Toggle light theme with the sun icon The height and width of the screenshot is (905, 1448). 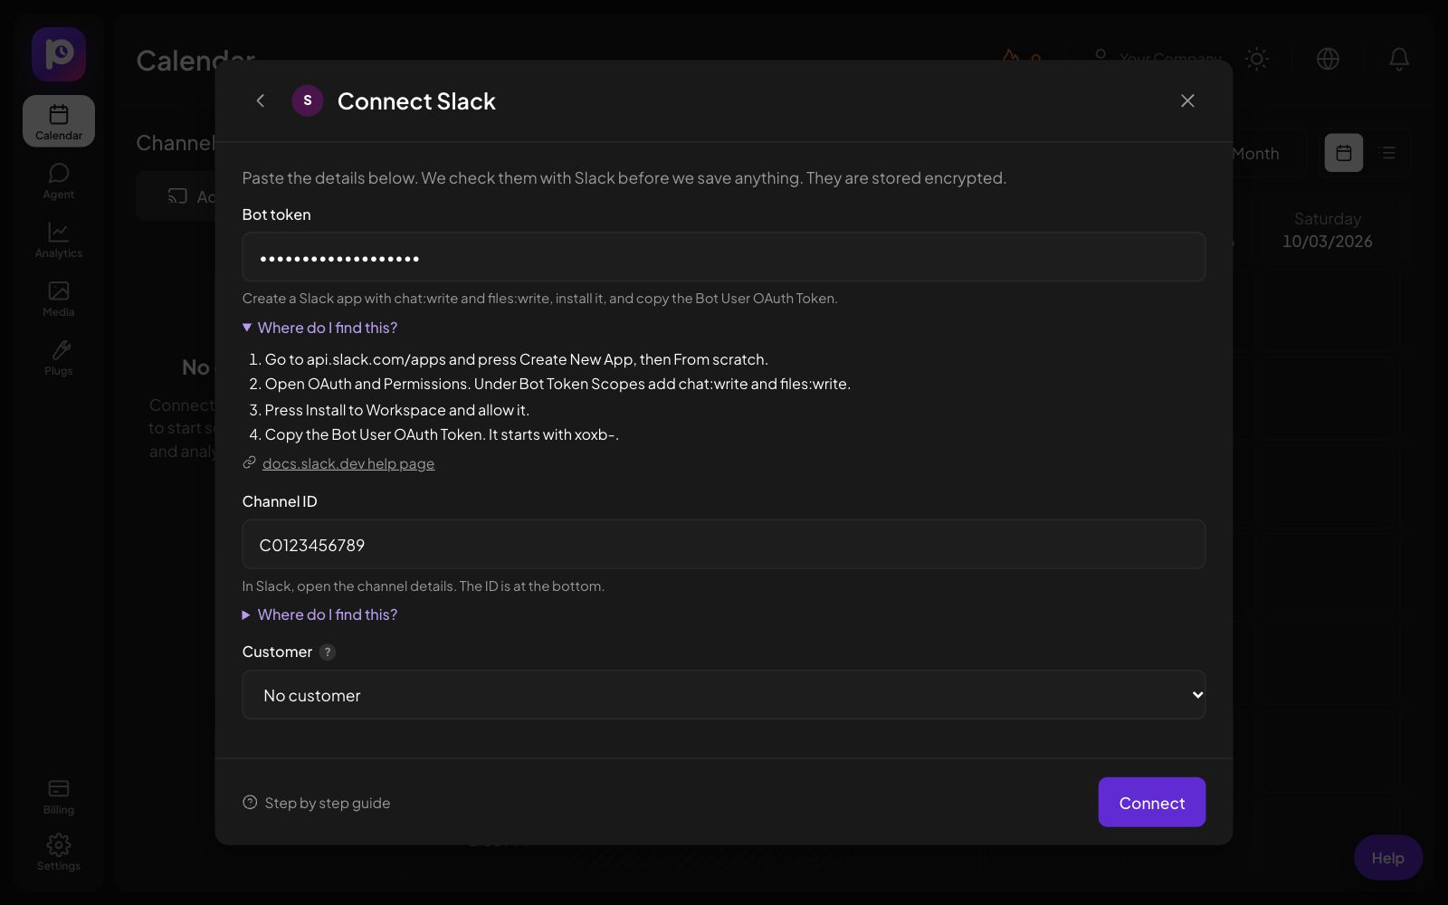[x=1256, y=59]
